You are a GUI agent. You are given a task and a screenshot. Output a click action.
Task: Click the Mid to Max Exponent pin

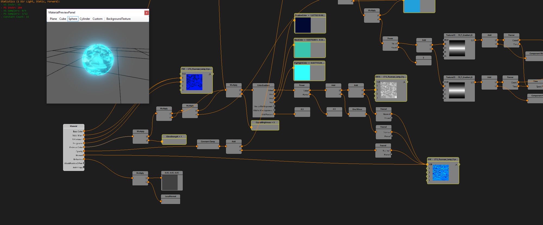[x=274, y=110]
